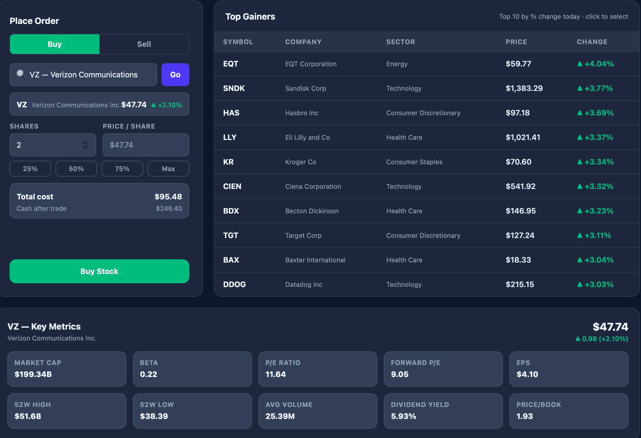Click the Price / Share field
This screenshot has width=641, height=438.
pos(146,145)
